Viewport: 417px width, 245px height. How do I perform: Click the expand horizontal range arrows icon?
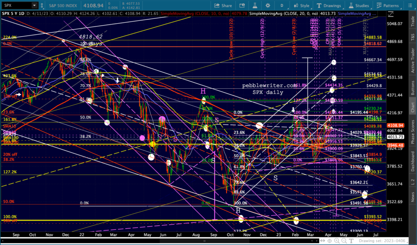point(323,241)
